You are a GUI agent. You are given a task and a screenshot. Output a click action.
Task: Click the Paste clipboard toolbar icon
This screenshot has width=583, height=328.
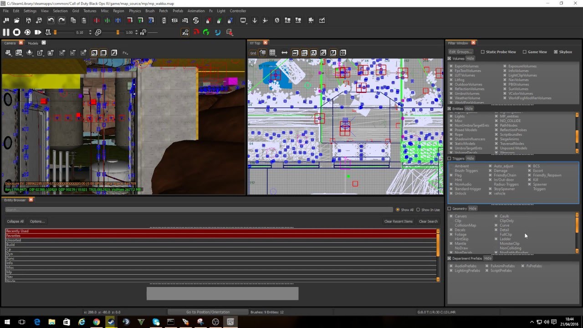click(84, 20)
